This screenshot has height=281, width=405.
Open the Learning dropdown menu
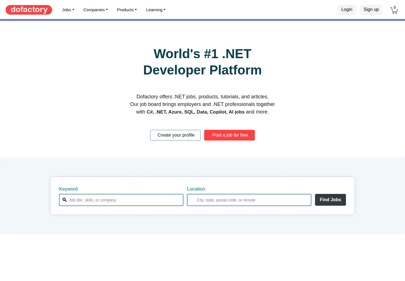tap(156, 10)
